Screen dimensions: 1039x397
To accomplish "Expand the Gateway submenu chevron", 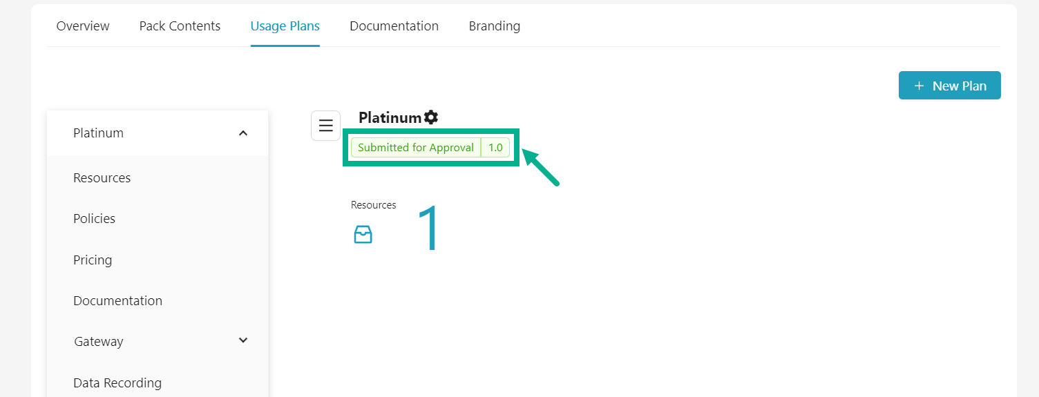I will click(243, 340).
